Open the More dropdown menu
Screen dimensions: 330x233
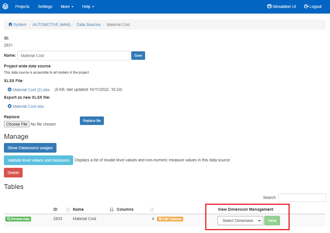(x=67, y=6)
